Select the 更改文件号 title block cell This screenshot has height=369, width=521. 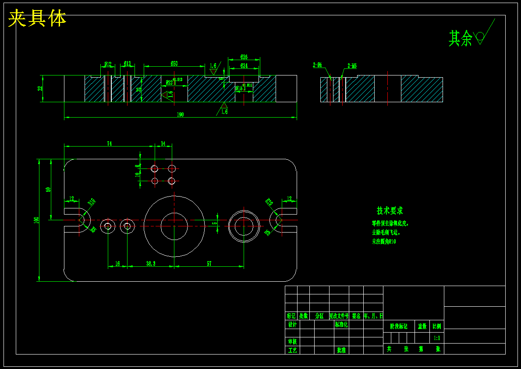point(339,316)
